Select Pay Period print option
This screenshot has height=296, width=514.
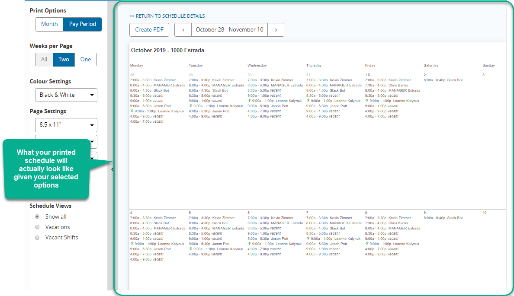83,24
